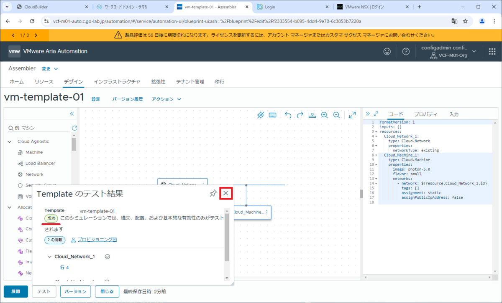
Task: Click the 行 4 link under Cloud_Network_1
Action: coord(64,268)
